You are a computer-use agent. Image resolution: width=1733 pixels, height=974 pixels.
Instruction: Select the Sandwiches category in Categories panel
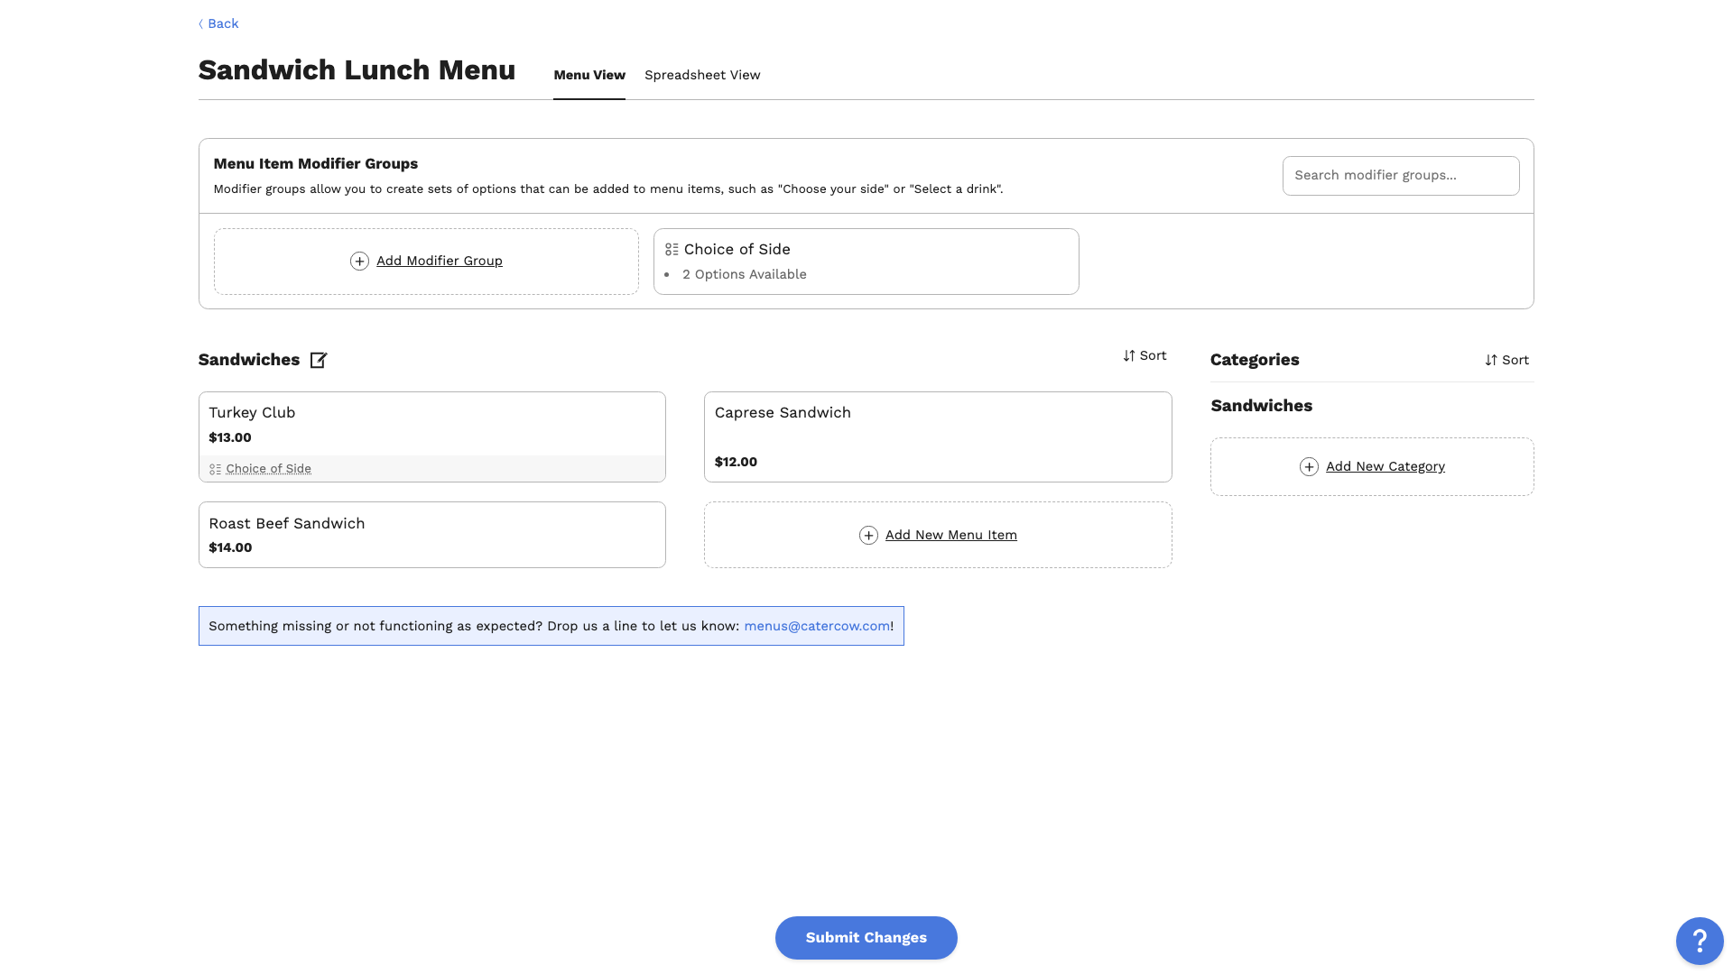pos(1261,406)
